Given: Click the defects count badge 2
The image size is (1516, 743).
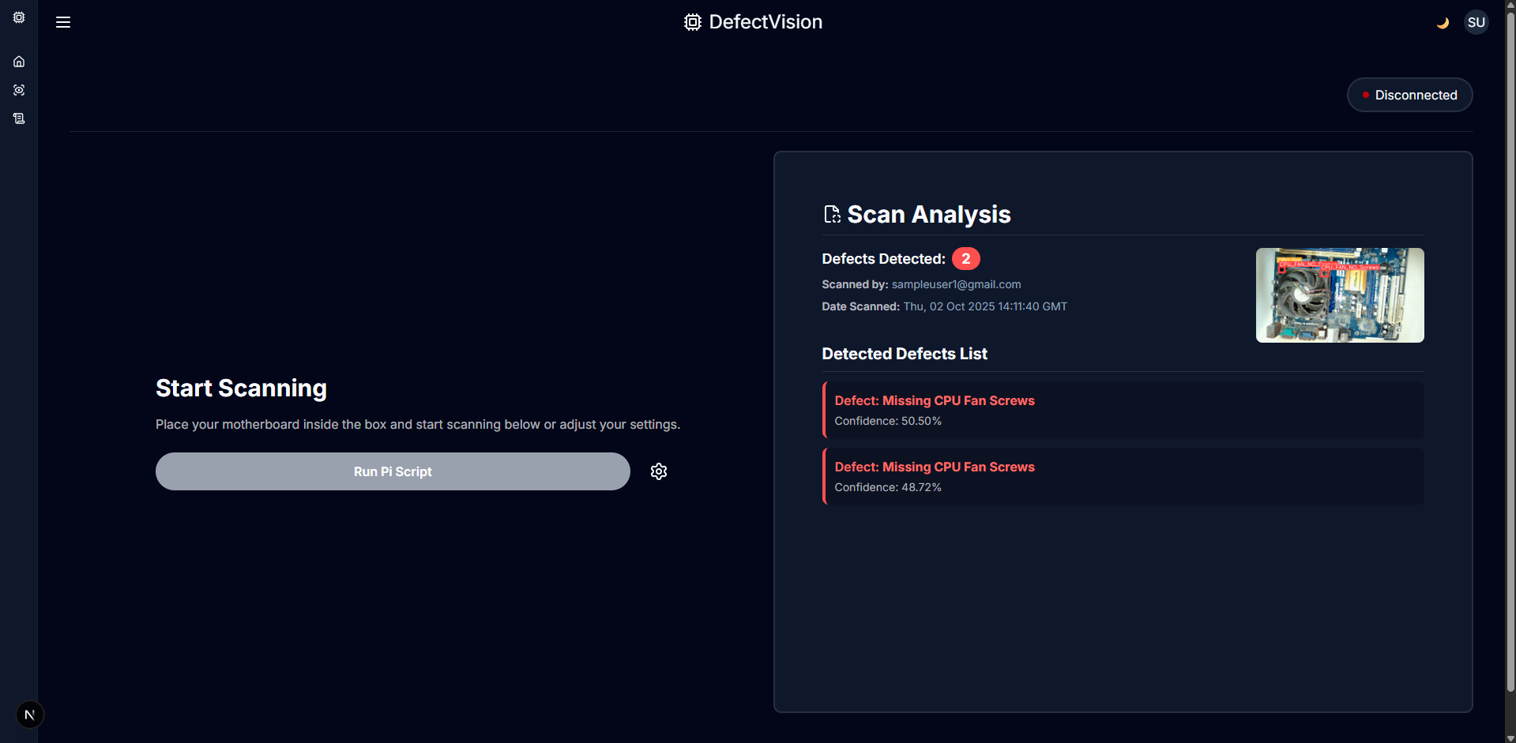Looking at the screenshot, I should (965, 259).
